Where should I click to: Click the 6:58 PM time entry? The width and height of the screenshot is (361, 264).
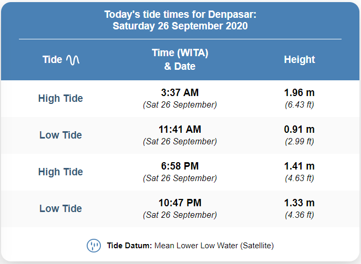coord(180,166)
